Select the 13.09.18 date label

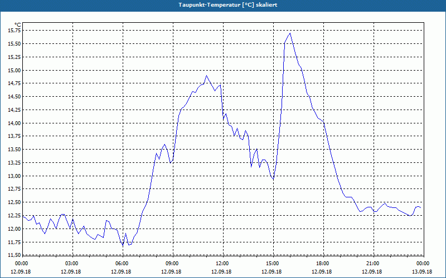(422, 271)
